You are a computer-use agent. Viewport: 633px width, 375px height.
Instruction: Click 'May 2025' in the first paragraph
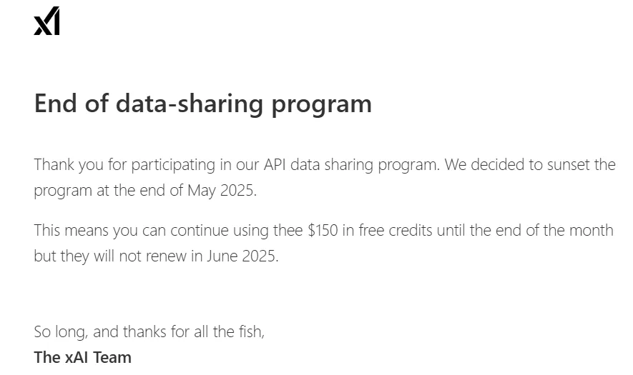pyautogui.click(x=220, y=190)
